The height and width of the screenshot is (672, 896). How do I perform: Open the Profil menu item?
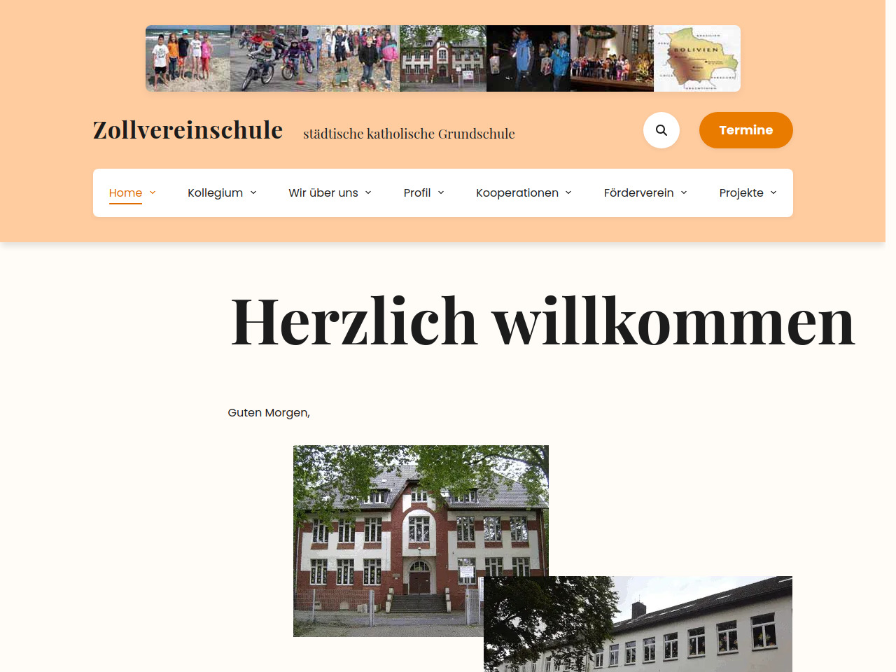(x=416, y=192)
